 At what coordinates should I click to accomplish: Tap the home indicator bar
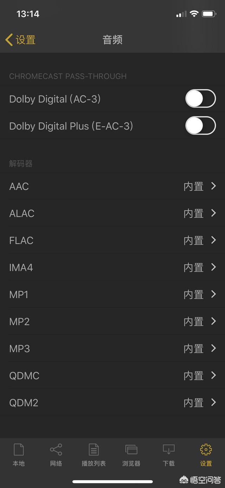pos(112,482)
